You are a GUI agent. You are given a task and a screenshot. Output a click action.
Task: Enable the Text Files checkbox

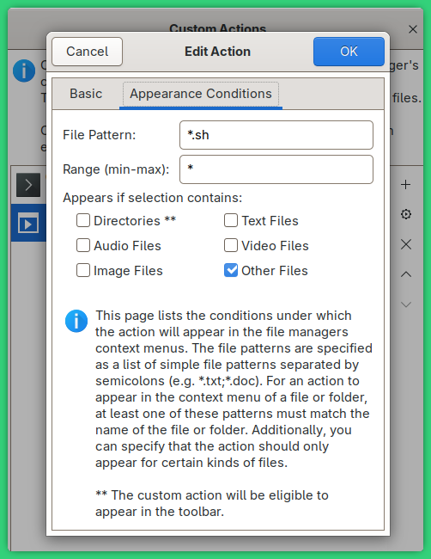[x=231, y=220]
